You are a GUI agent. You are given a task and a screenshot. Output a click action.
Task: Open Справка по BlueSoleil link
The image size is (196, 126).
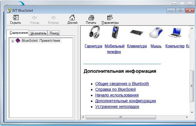tap(115, 89)
